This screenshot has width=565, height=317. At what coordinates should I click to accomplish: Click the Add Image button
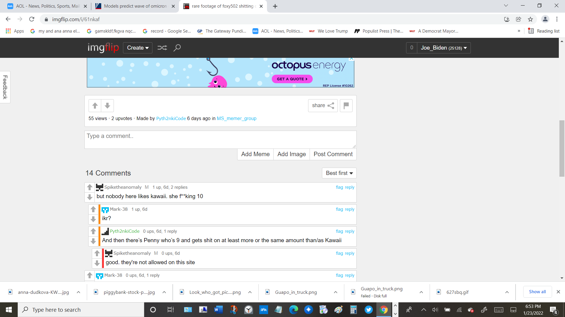coord(292,154)
